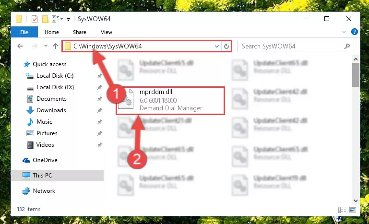This screenshot has height=224, width=369.
Task: Click the file list scroll up arrow
Action: [x=356, y=59]
